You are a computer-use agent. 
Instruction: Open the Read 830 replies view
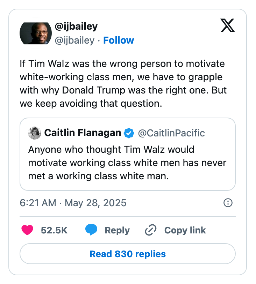[x=128, y=254]
